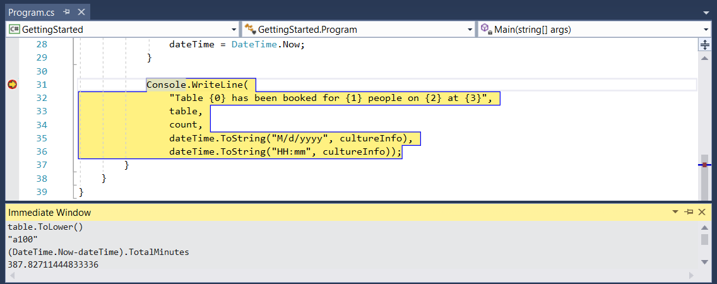
Task: Select the Program.cs document tab
Action: coord(47,13)
